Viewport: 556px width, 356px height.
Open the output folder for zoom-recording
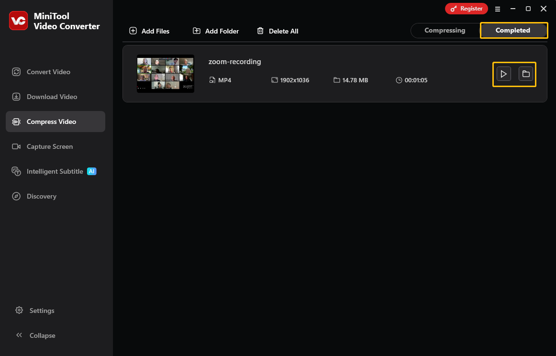tap(526, 74)
